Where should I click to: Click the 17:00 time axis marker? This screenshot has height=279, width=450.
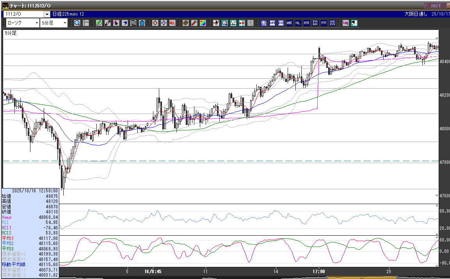pos(319,271)
